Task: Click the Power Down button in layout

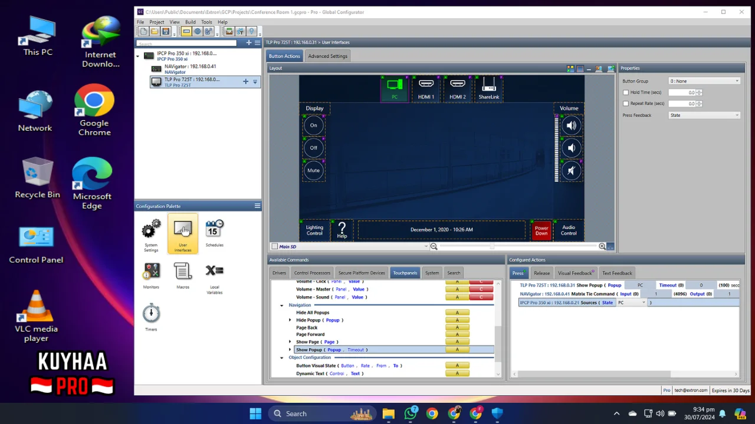Action: pyautogui.click(x=541, y=230)
